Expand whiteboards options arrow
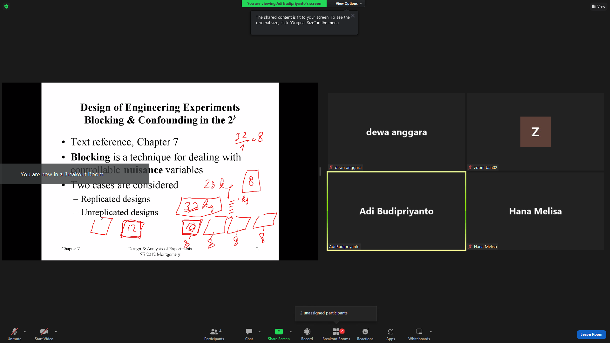The width and height of the screenshot is (610, 343). click(431, 332)
